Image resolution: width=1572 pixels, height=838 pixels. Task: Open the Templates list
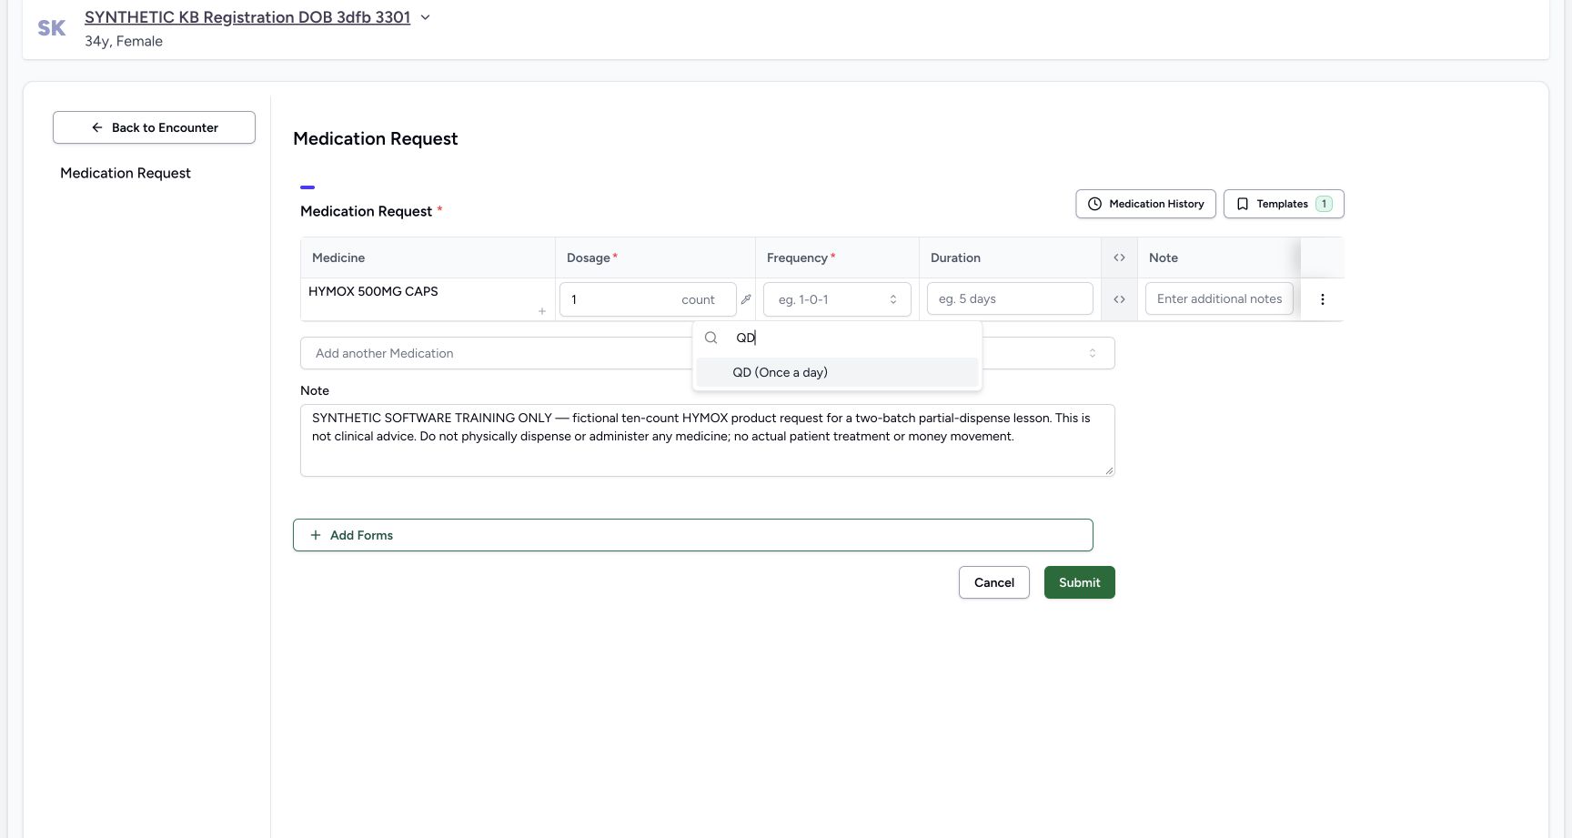click(1284, 204)
